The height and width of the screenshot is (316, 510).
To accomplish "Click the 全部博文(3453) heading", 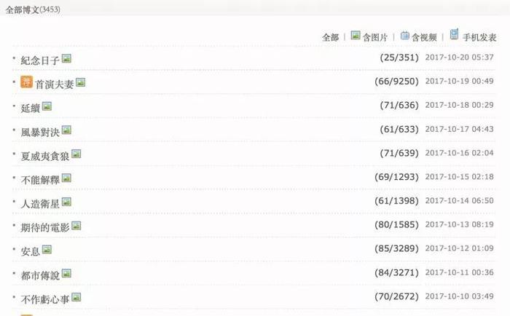I will (33, 9).
